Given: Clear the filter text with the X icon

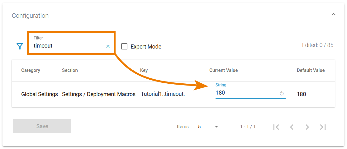Looking at the screenshot, I should click(108, 46).
